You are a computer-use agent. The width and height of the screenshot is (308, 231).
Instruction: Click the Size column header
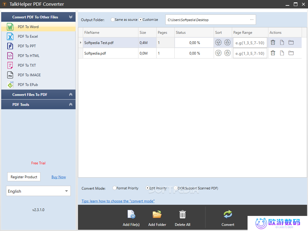click(147, 33)
